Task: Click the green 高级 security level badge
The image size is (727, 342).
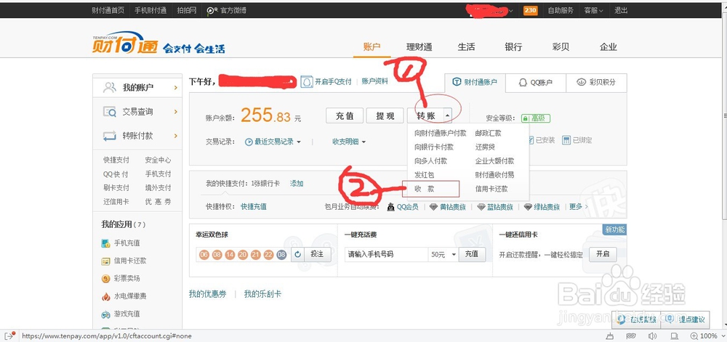Action: coord(536,118)
